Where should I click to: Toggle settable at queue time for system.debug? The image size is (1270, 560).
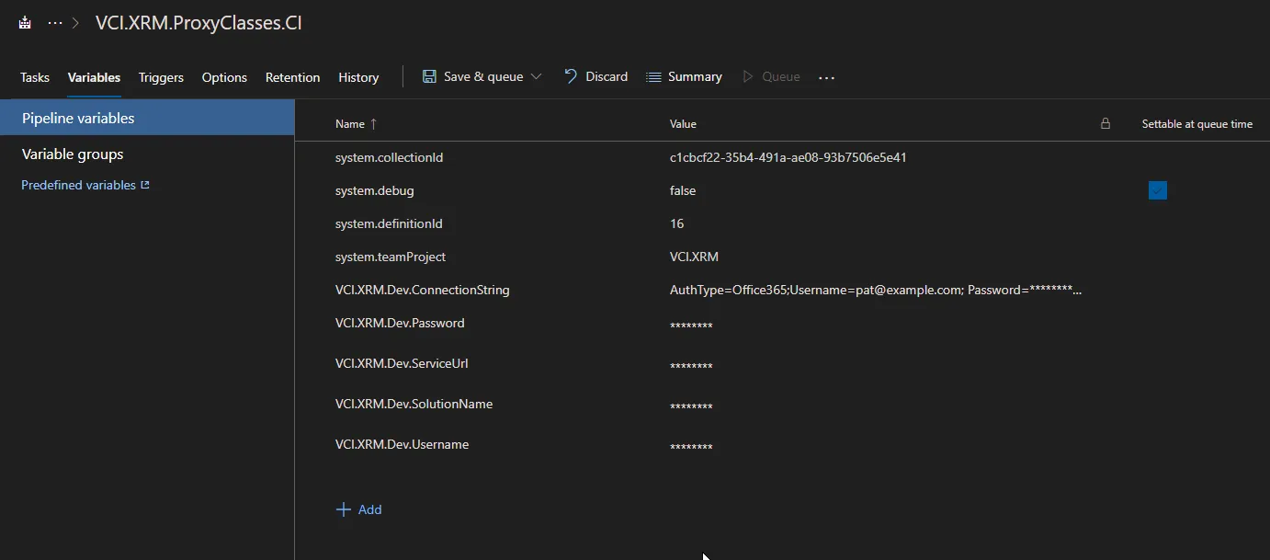tap(1157, 190)
